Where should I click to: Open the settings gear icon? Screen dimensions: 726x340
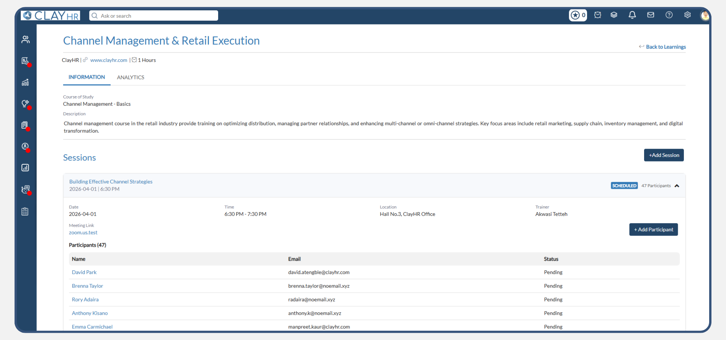[687, 15]
